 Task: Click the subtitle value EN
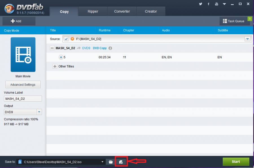click(x=220, y=57)
